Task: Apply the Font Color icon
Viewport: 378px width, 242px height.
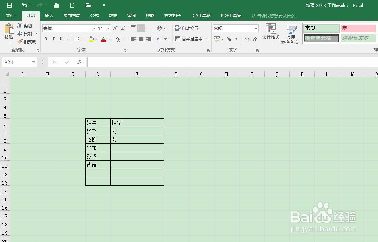Action: click(103, 39)
